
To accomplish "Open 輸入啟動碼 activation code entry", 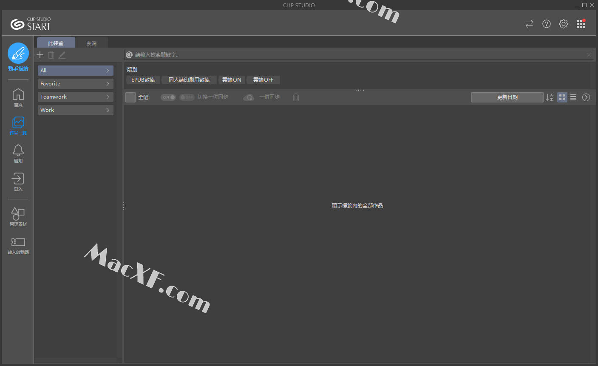I will point(18,246).
